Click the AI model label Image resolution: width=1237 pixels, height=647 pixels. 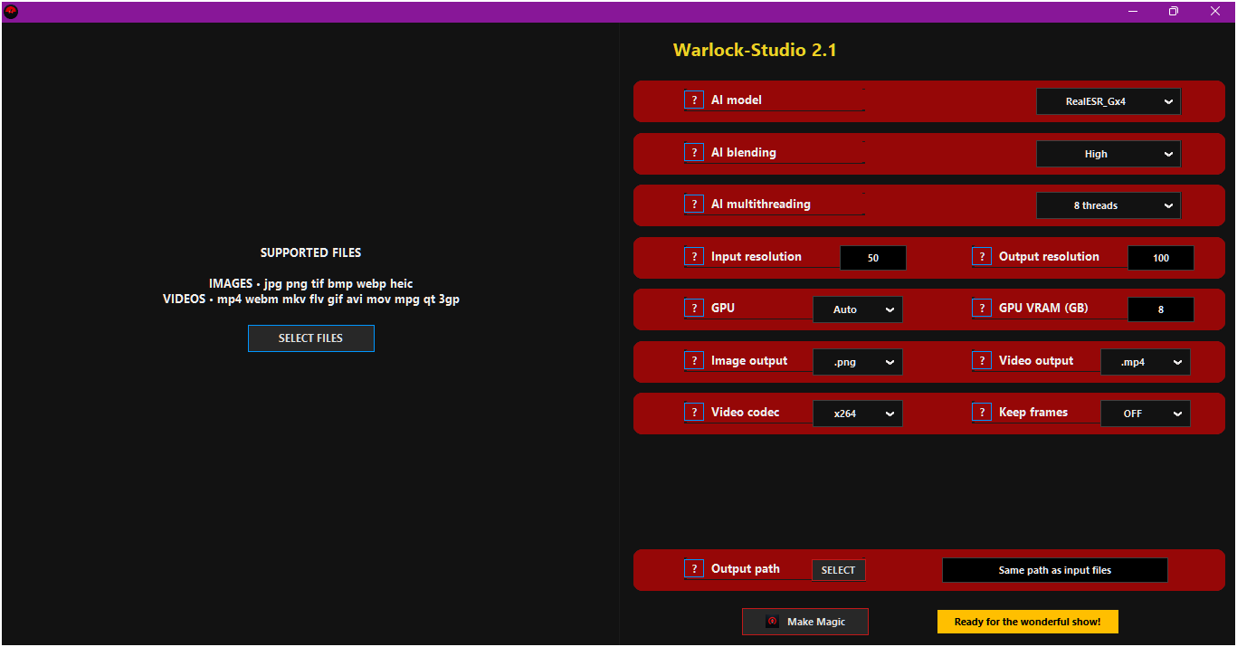pos(737,100)
